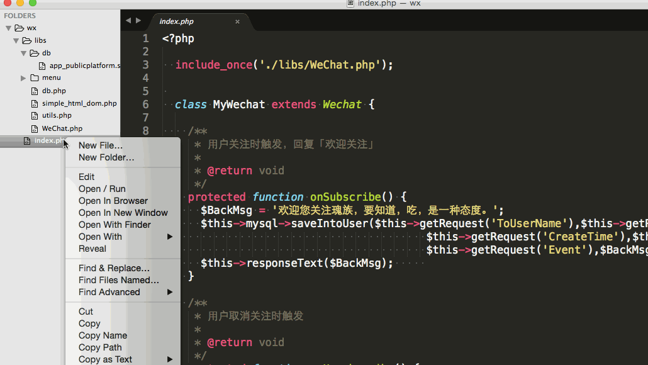The width and height of the screenshot is (648, 365).
Task: Click the file icon next to WeChat.php
Action: (35, 128)
